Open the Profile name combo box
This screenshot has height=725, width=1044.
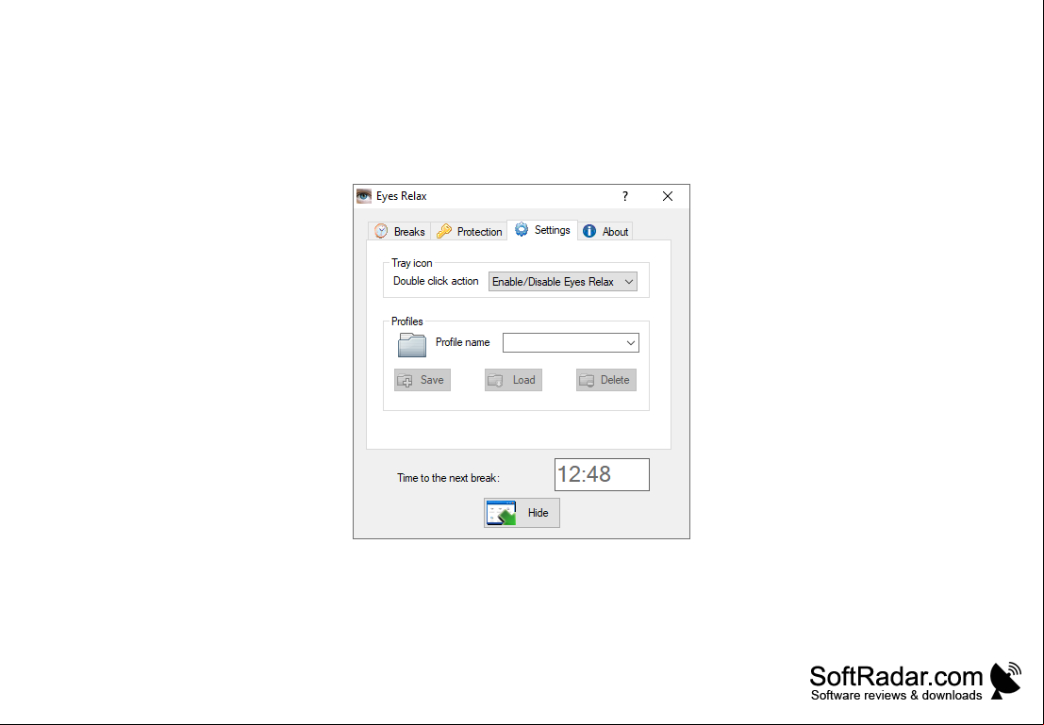click(571, 343)
